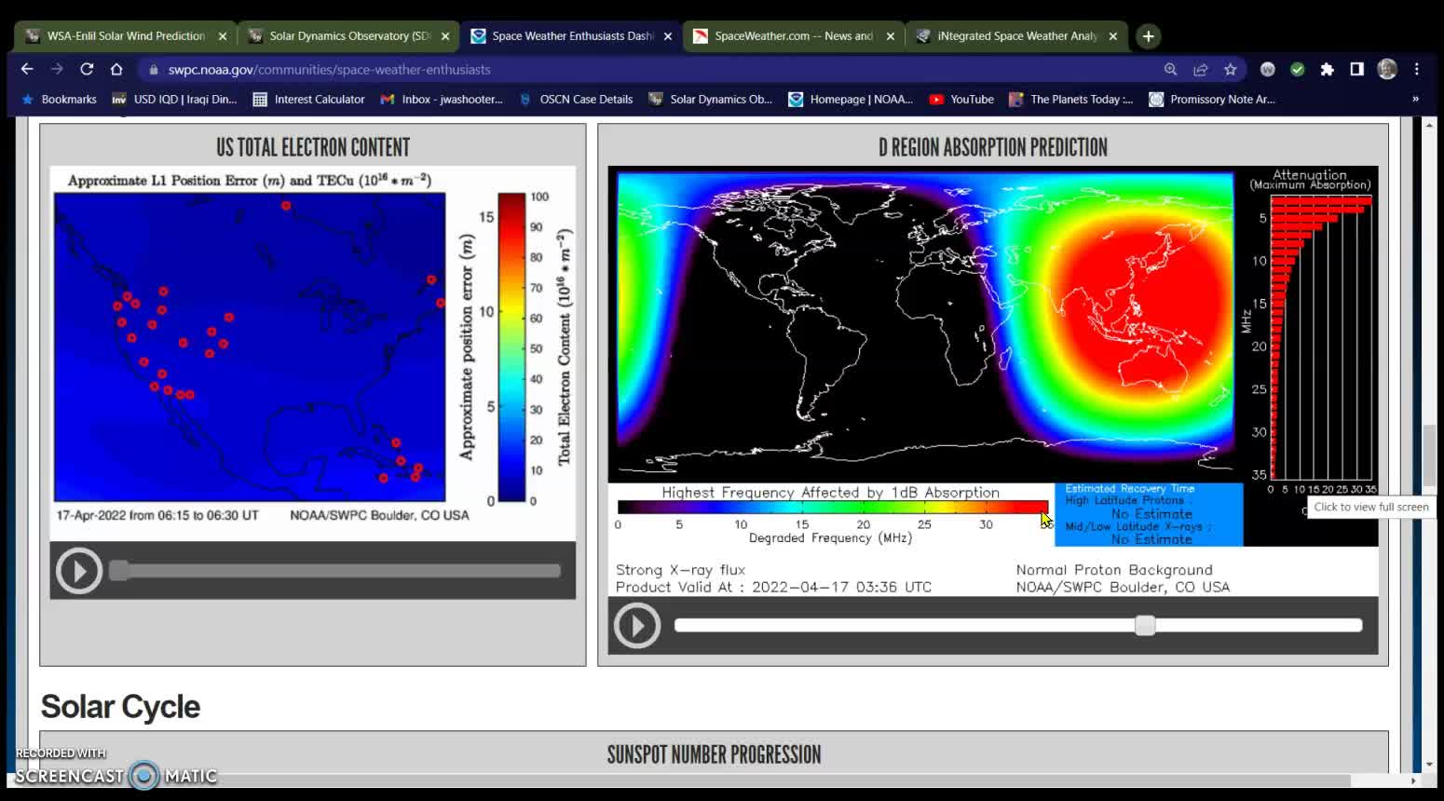Click the site info lock icon
This screenshot has height=801, width=1444.
[x=154, y=69]
